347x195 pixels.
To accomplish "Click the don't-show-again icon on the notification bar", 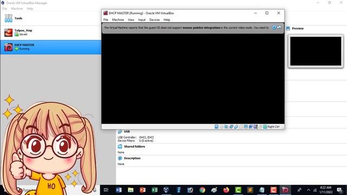I will (279, 28).
